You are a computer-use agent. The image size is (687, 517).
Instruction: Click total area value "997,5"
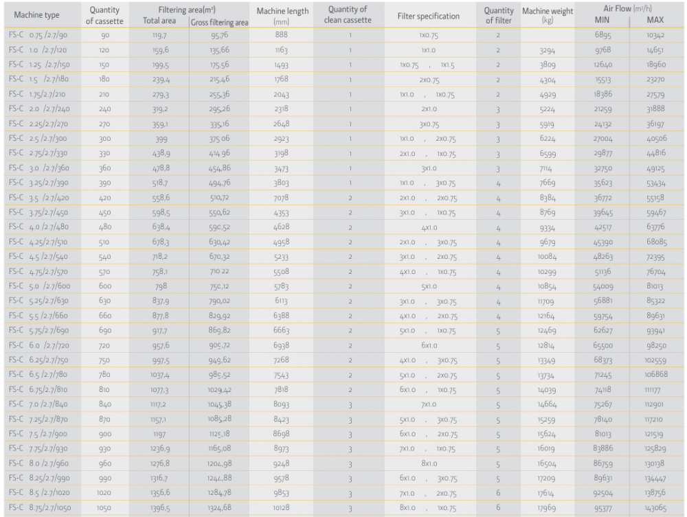160,360
